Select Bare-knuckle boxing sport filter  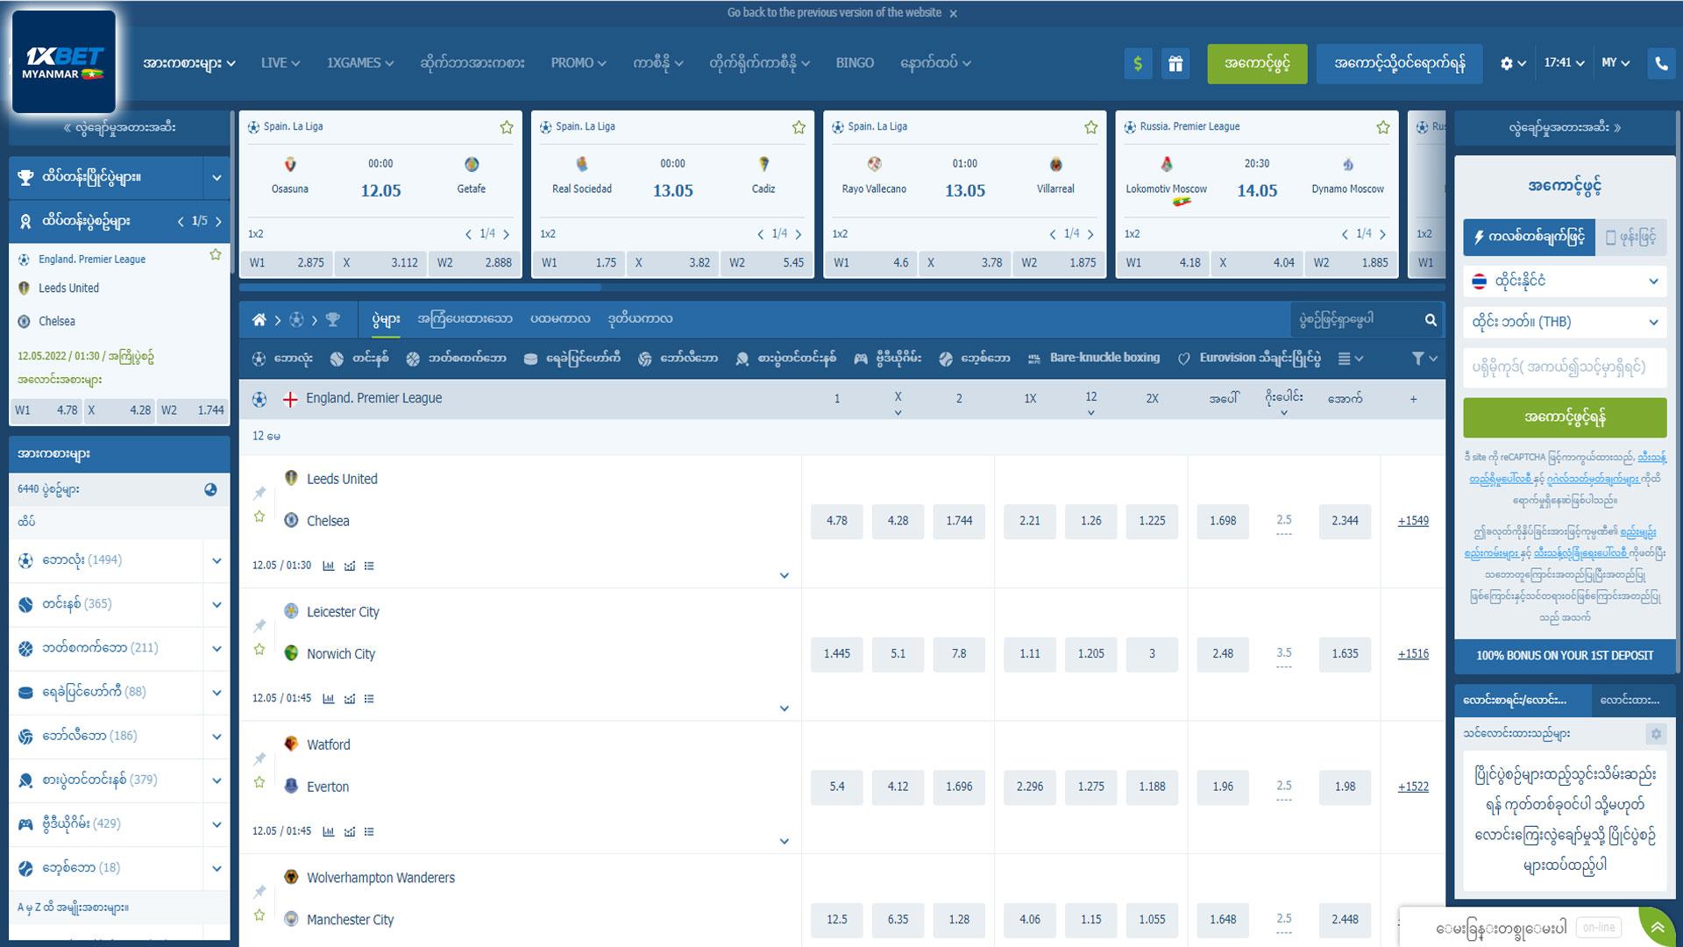pos(1093,358)
